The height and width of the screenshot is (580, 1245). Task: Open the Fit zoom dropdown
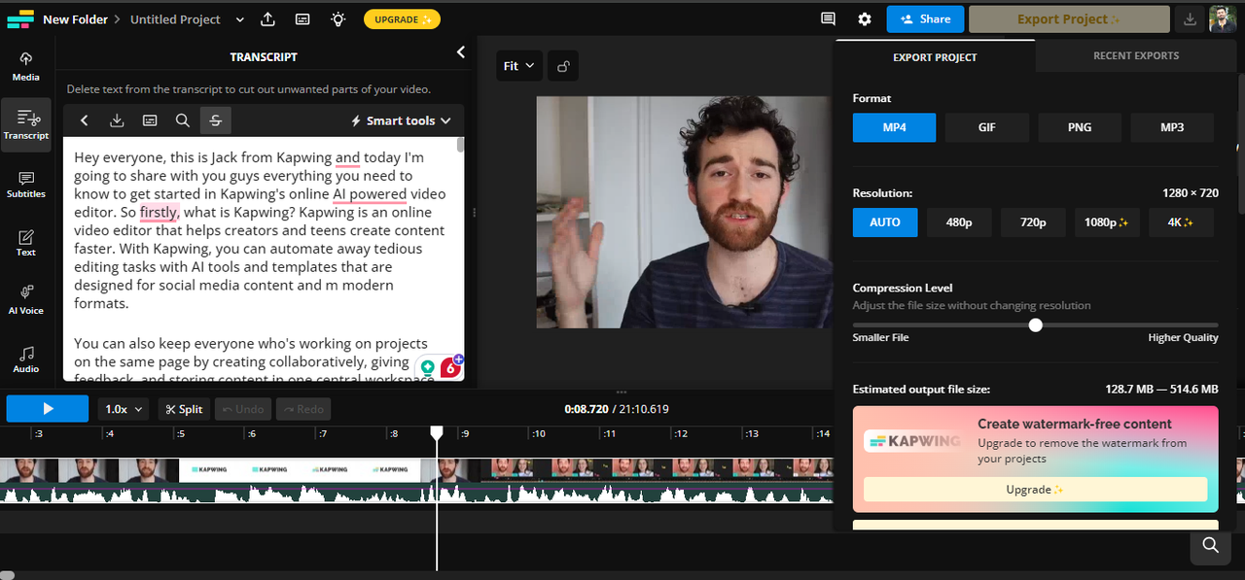(518, 66)
